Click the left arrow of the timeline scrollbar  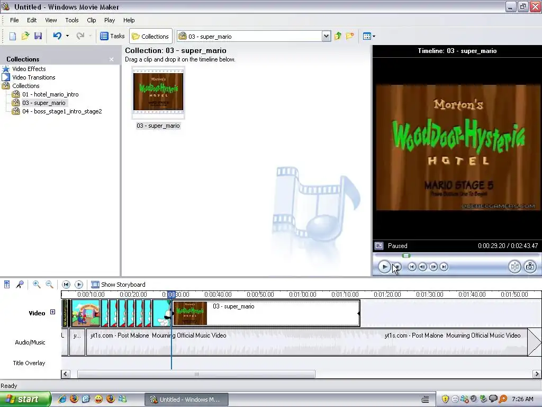tap(66, 374)
